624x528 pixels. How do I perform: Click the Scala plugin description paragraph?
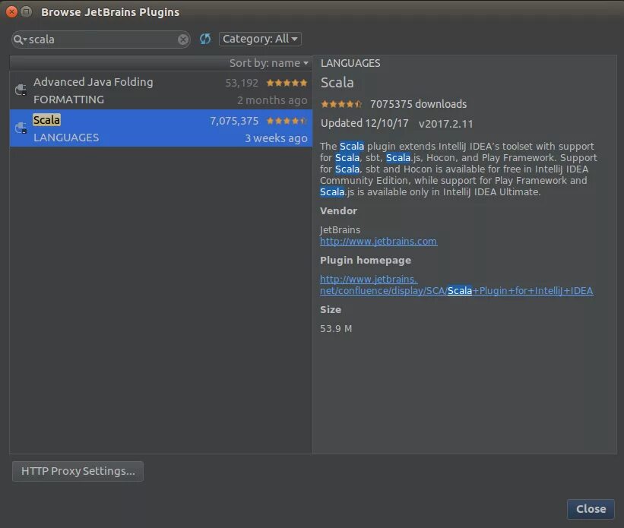(x=458, y=169)
